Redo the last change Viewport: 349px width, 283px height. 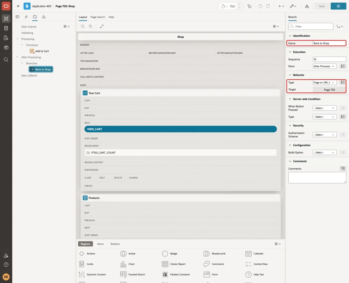(268, 6)
